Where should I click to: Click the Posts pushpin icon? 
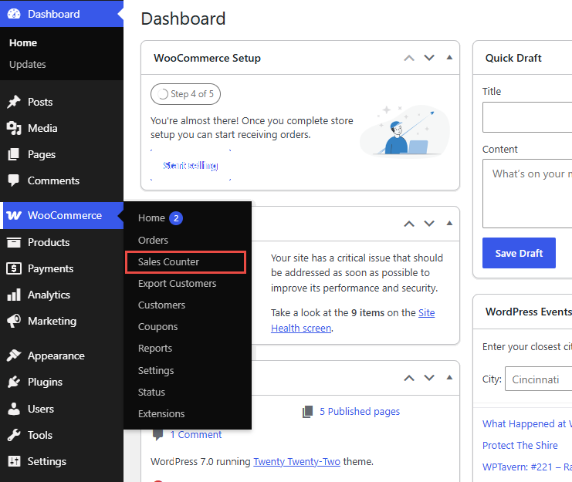14,102
